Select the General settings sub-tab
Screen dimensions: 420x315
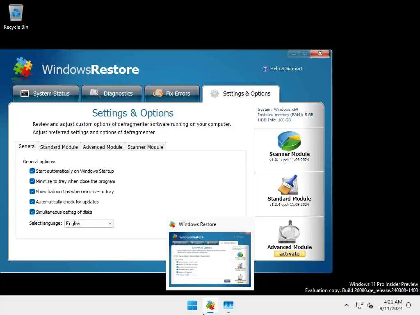coord(27,146)
